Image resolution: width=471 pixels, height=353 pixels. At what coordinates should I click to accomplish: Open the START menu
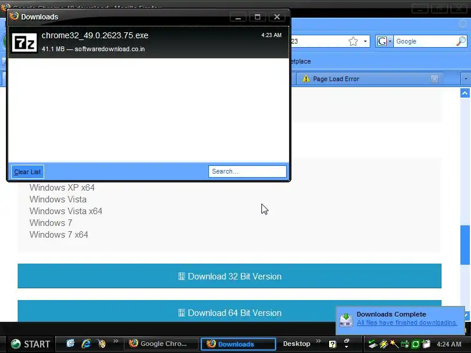point(30,344)
